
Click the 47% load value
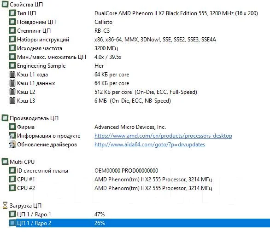[100, 214]
